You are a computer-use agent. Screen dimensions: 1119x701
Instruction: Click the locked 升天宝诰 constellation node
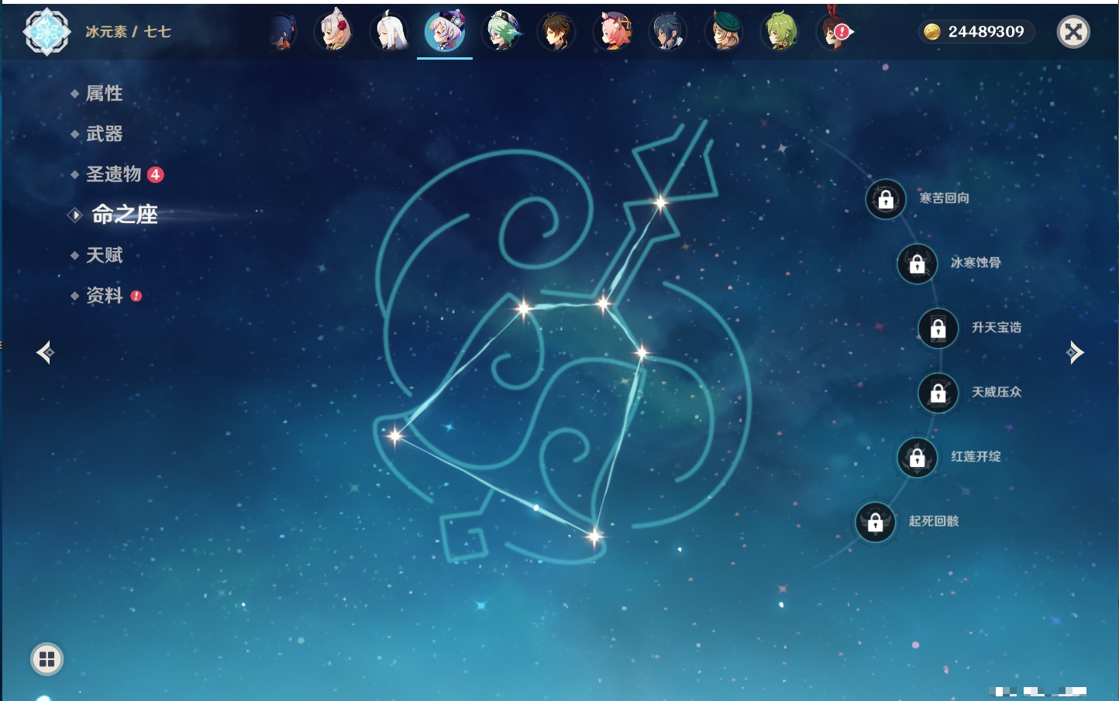tap(938, 328)
